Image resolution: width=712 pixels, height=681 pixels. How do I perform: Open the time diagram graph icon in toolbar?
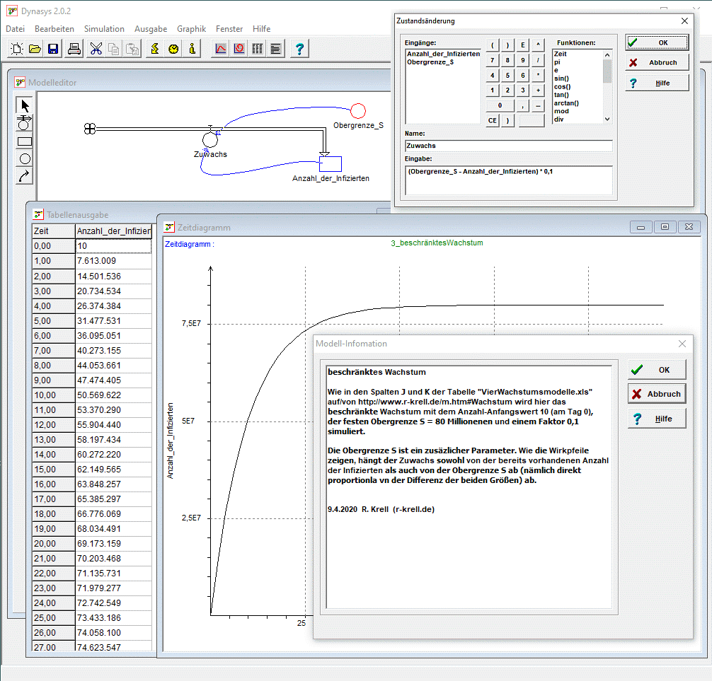click(221, 49)
